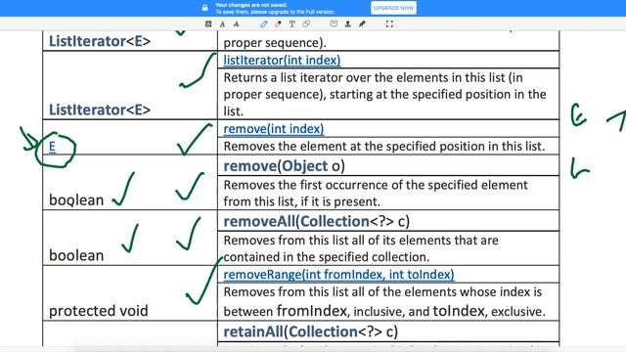
Task: Click the 'protected void' cell text
Action: click(98, 311)
